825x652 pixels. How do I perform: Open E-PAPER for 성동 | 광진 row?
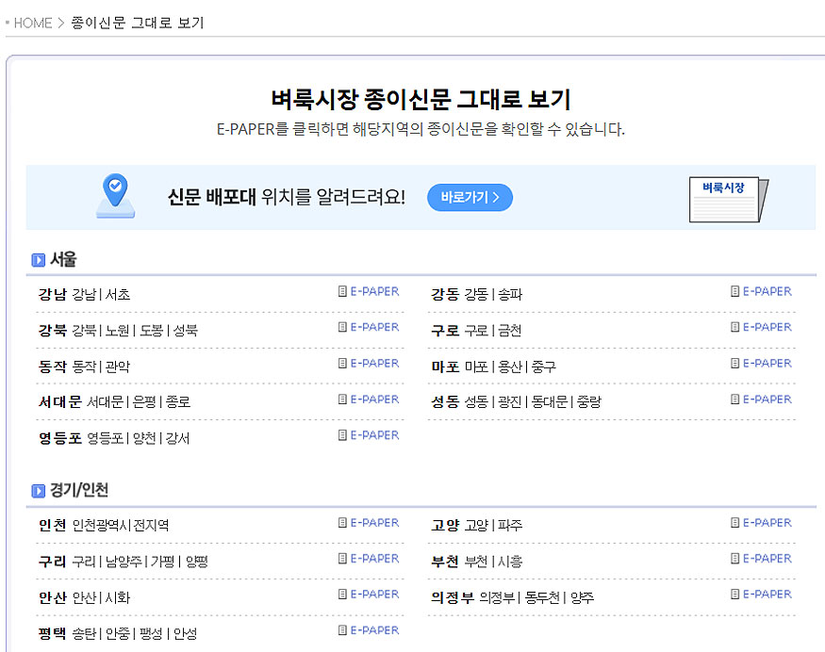pyautogui.click(x=761, y=399)
